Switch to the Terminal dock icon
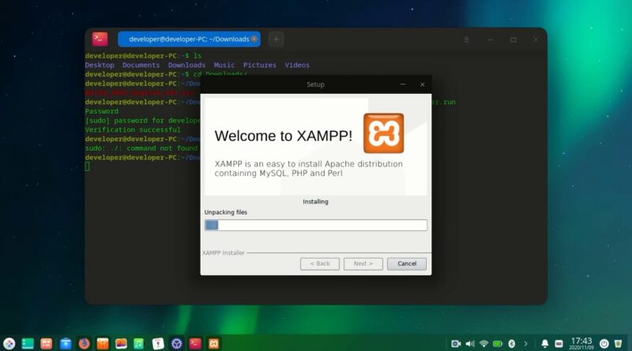The height and width of the screenshot is (351, 632). (195, 344)
